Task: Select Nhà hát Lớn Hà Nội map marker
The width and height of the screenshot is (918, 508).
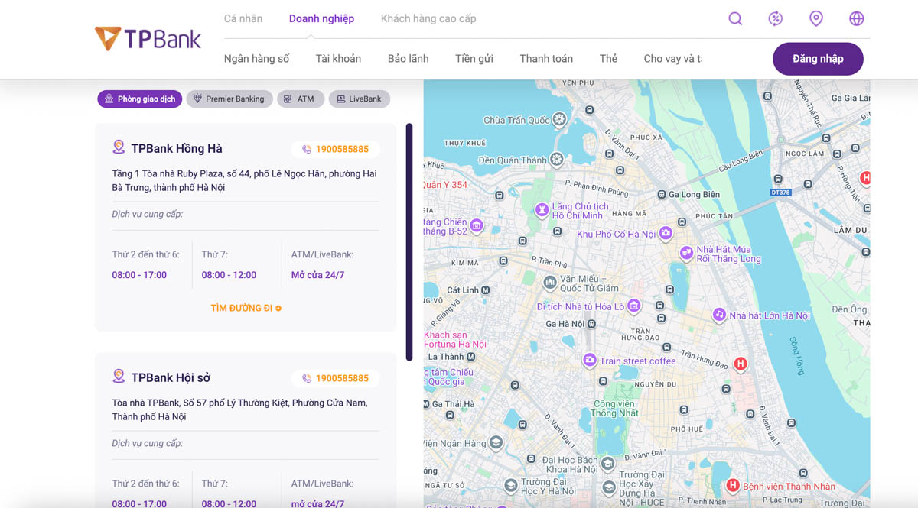Action: [719, 315]
